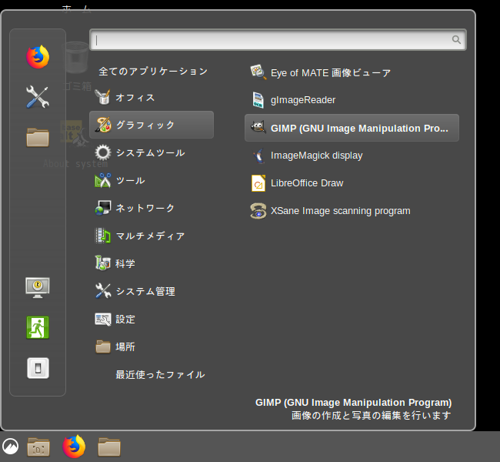Click the network globe-monitor icon
500x462 pixels.
pyautogui.click(x=103, y=208)
